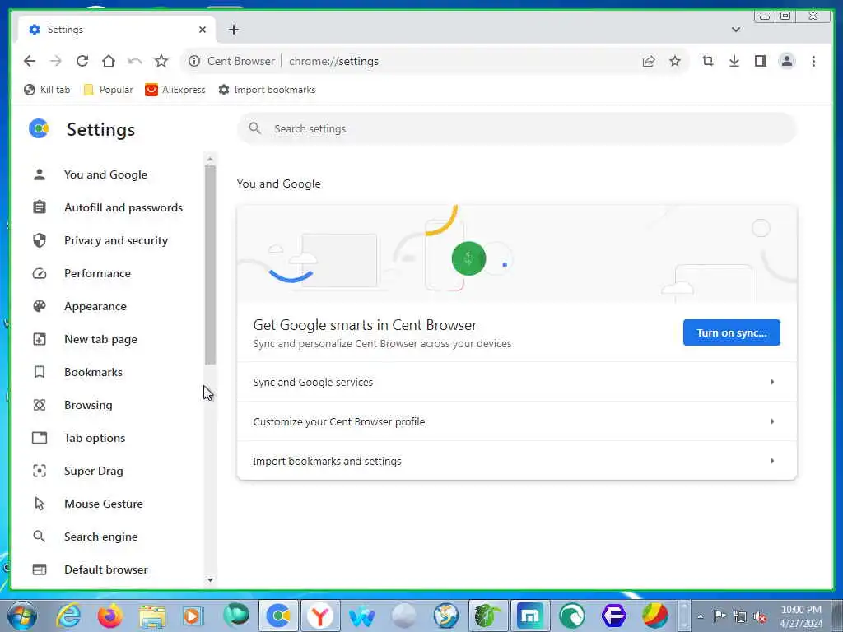Go back with the back arrow
Screen dimensions: 843x632
pyautogui.click(x=30, y=61)
